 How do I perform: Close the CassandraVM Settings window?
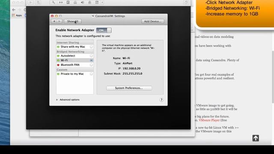pyautogui.click(x=52, y=16)
